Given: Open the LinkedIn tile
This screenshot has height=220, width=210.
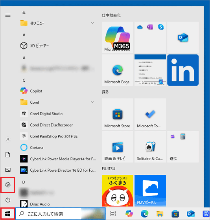Looking at the screenshot, I should 183,70.
